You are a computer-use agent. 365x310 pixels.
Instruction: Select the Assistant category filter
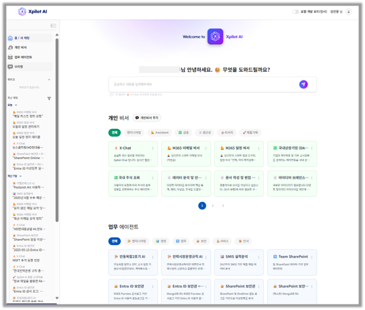[160, 133]
